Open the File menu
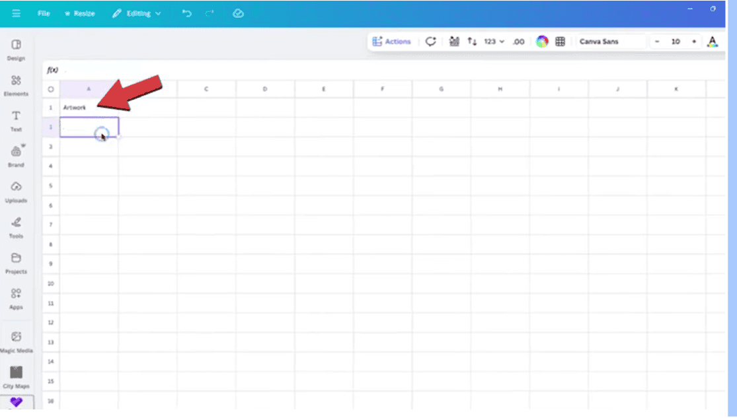This screenshot has width=737, height=418. tap(44, 13)
